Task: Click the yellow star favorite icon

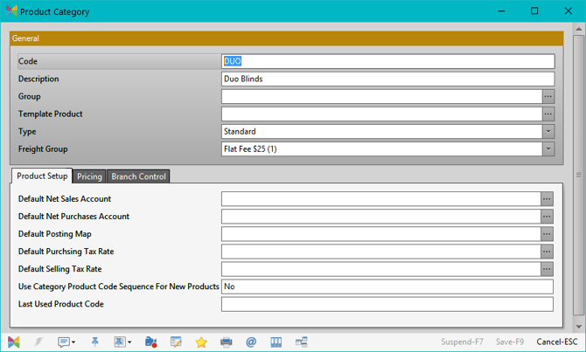Action: (201, 342)
